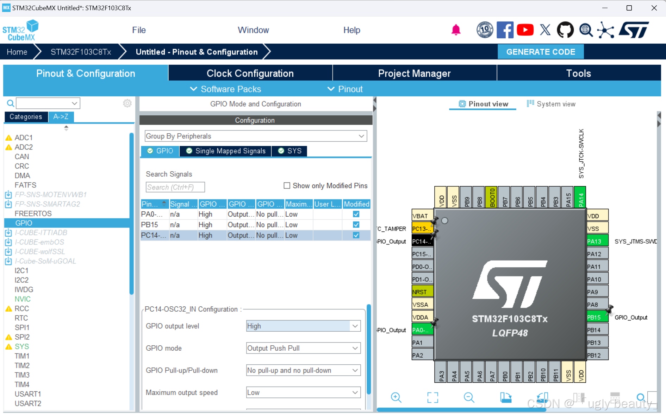This screenshot has height=415, width=666.
Task: Open the Help menu
Action: 351,30
